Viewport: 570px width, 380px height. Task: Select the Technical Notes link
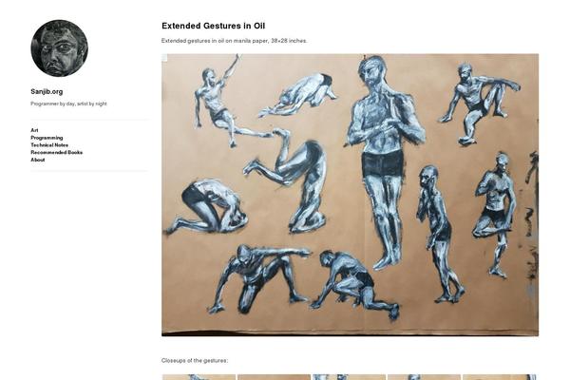click(x=49, y=144)
